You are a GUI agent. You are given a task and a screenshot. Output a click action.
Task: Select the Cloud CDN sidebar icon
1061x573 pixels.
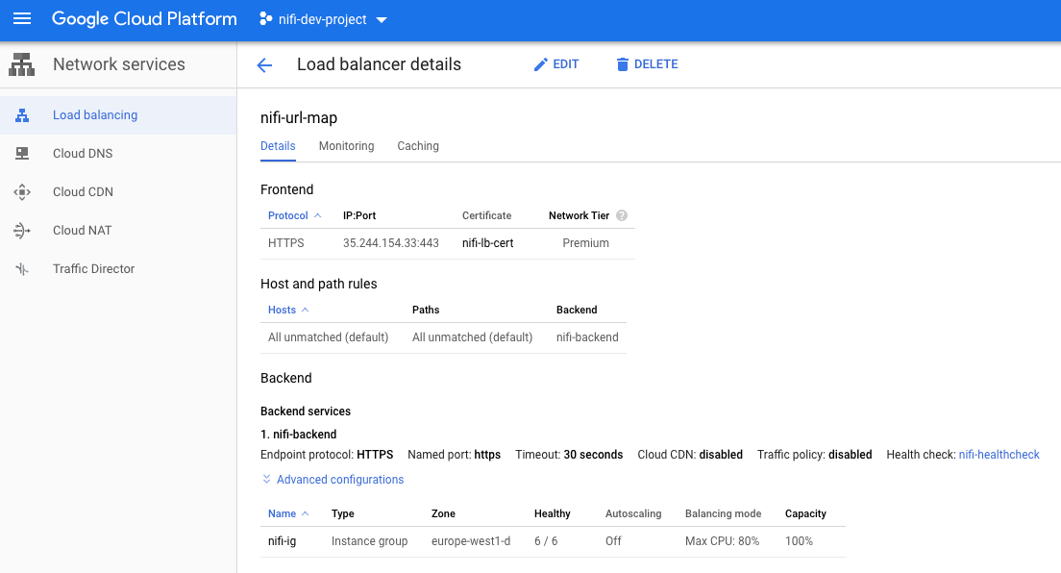click(x=21, y=191)
